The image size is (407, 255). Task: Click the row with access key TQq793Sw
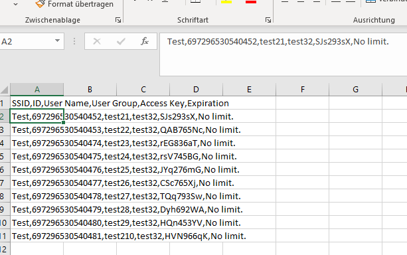(x=126, y=196)
